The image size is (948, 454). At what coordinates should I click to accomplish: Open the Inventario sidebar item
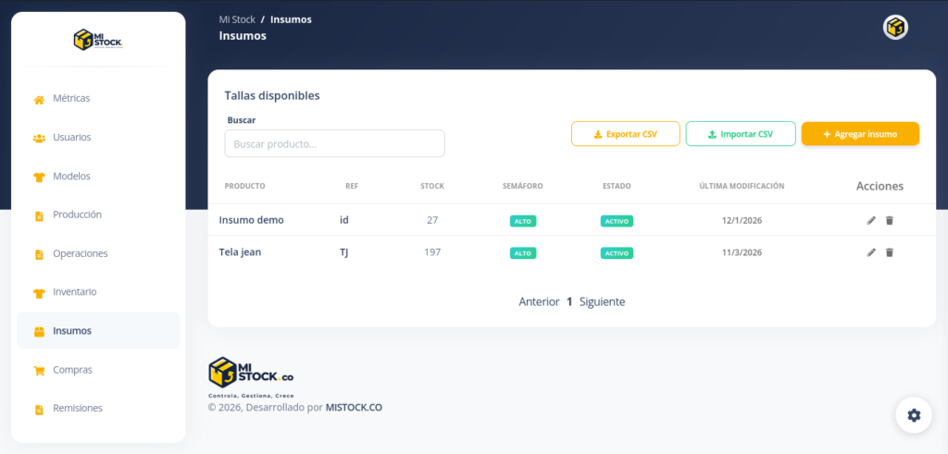tap(74, 292)
